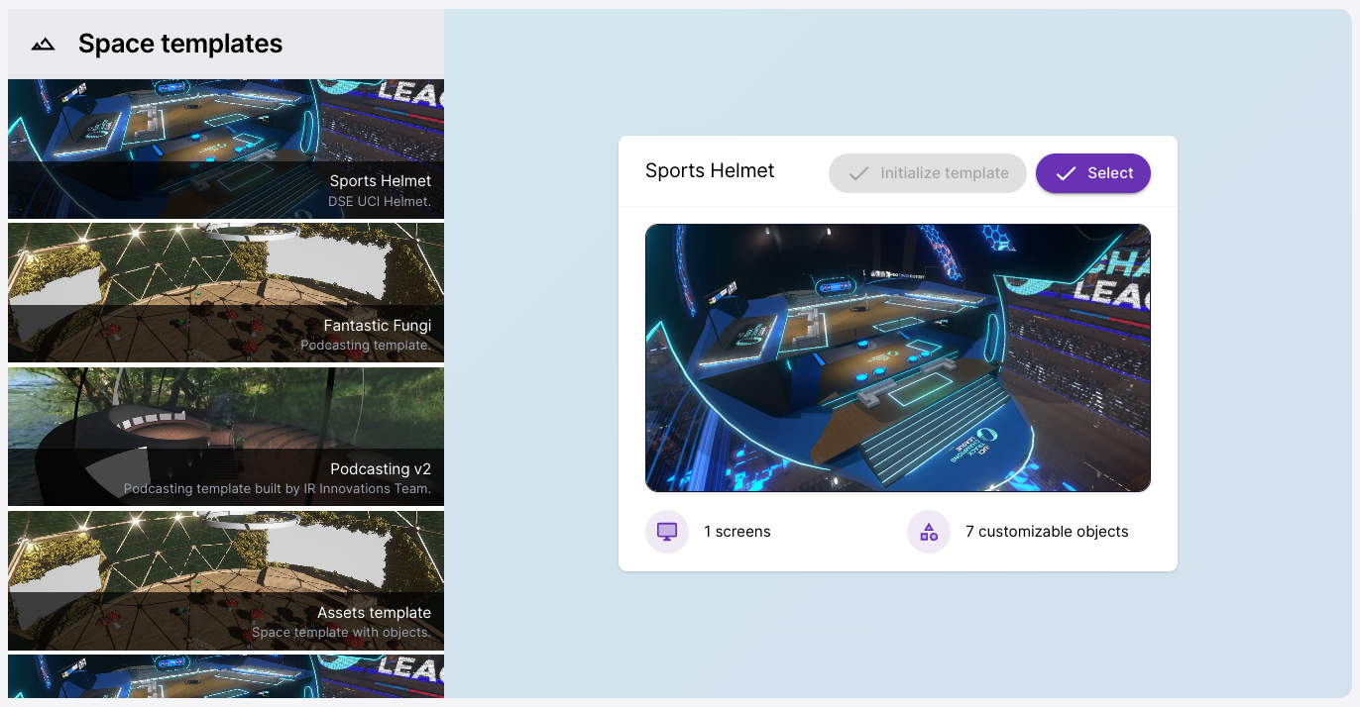Click the mountain icon beside Space templates

[x=43, y=45]
